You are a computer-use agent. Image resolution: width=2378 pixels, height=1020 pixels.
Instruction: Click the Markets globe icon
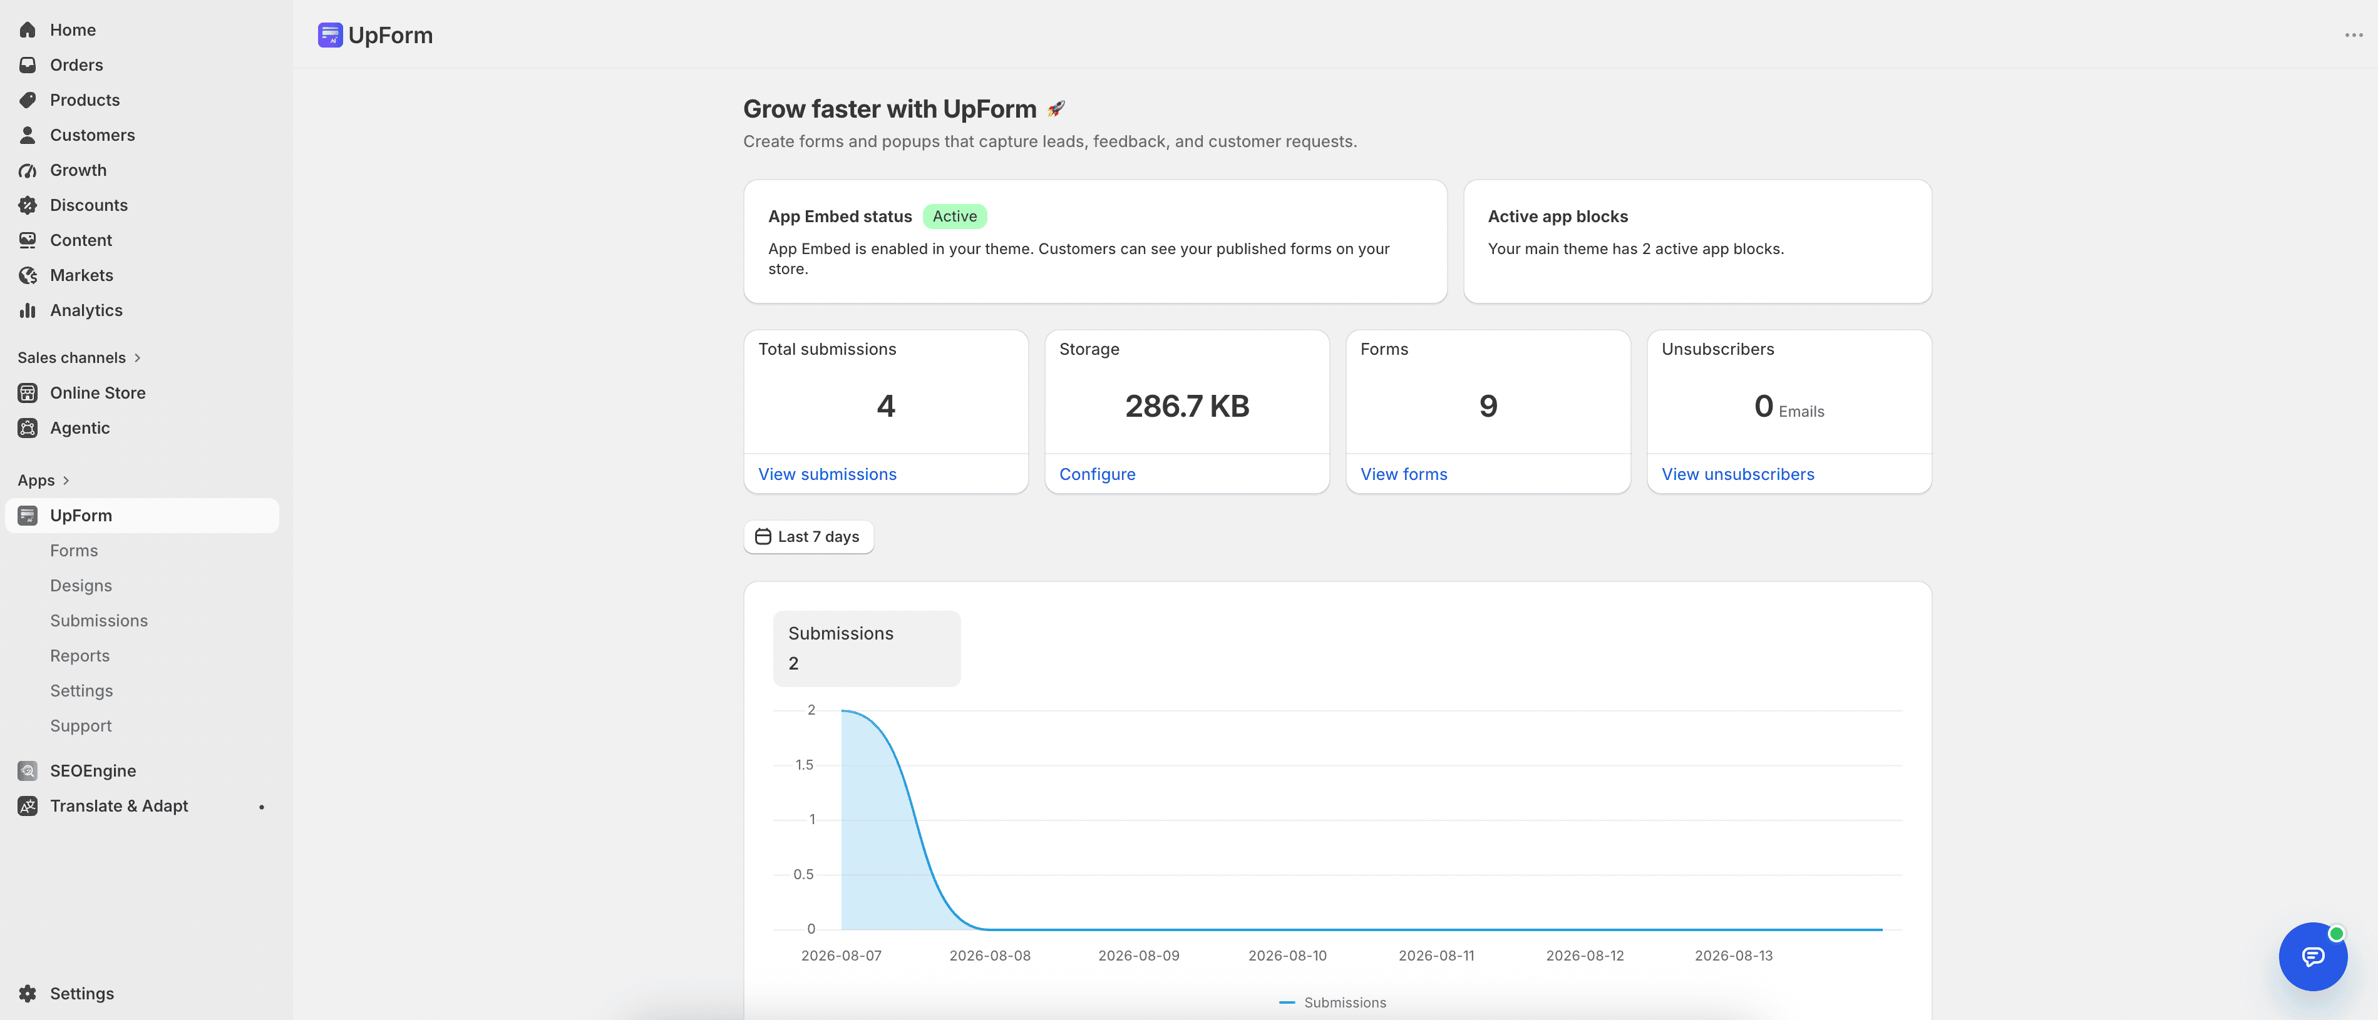(28, 275)
